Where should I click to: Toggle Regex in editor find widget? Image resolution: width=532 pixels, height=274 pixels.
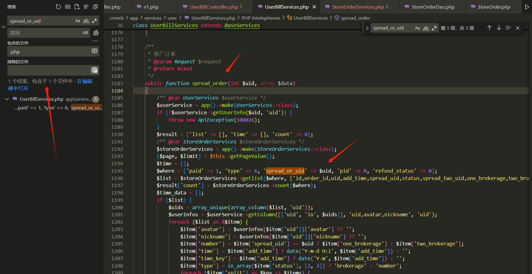(434, 28)
